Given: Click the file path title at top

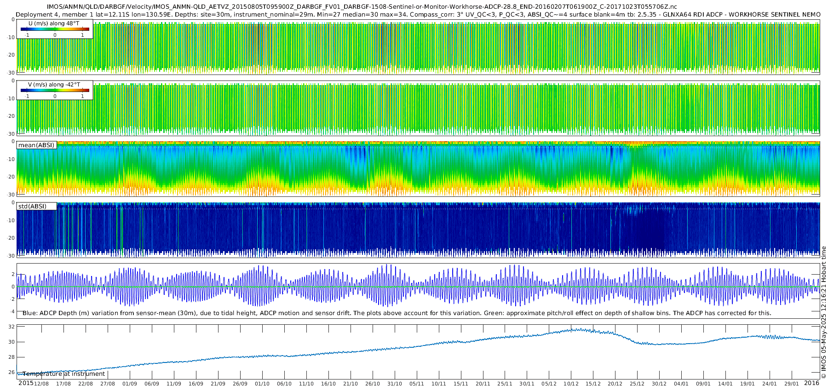Looking at the screenshot, I should coord(362,7).
